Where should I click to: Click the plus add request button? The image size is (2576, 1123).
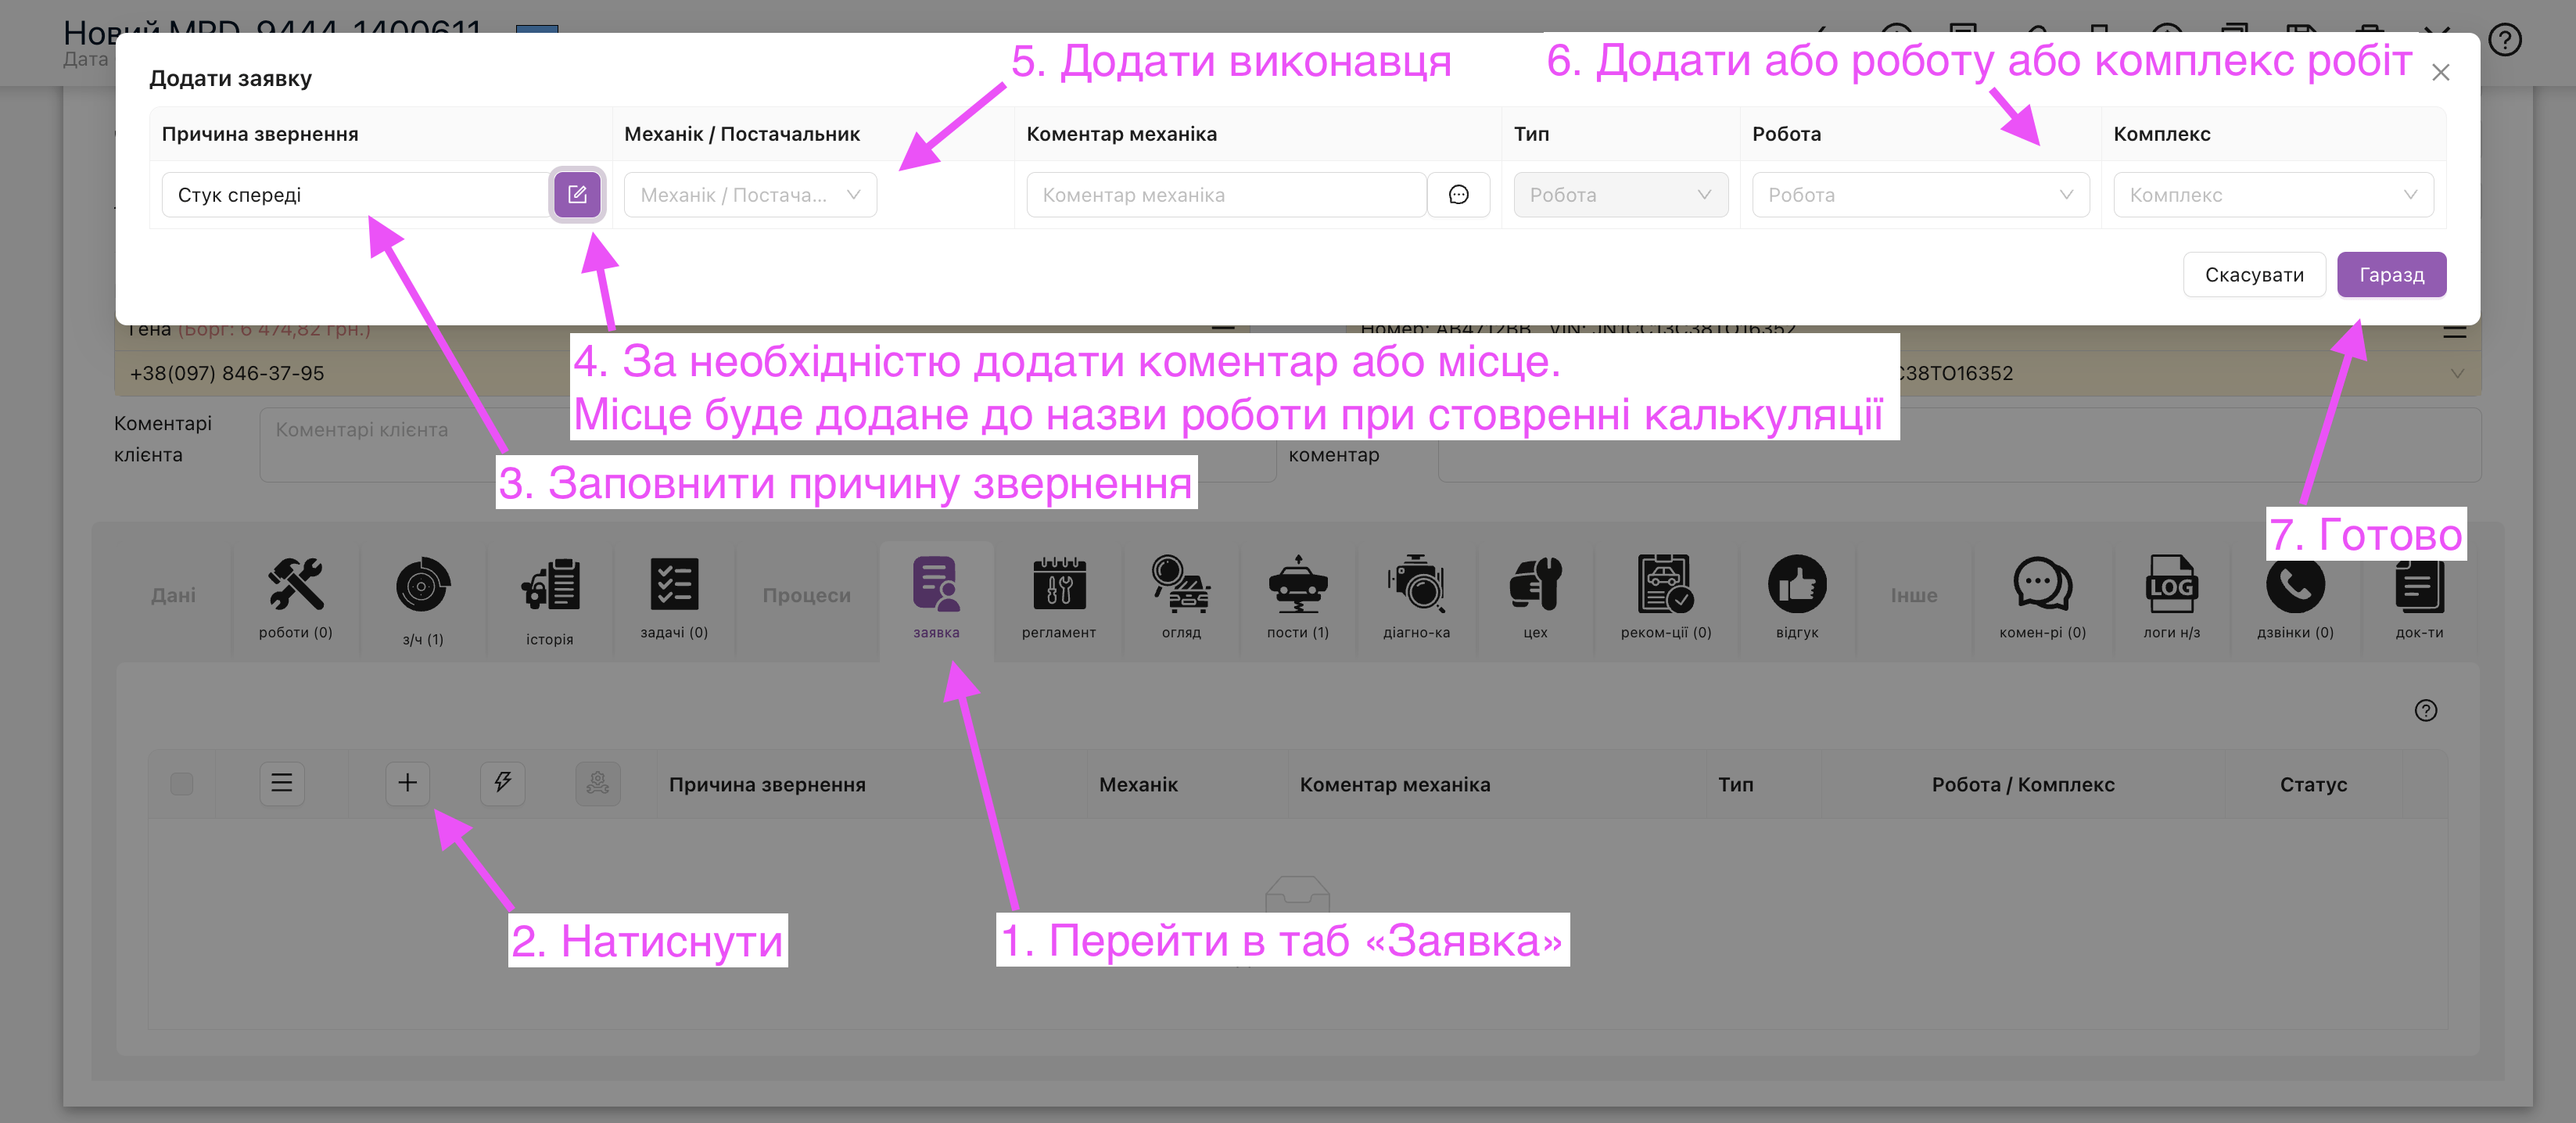coord(407,783)
